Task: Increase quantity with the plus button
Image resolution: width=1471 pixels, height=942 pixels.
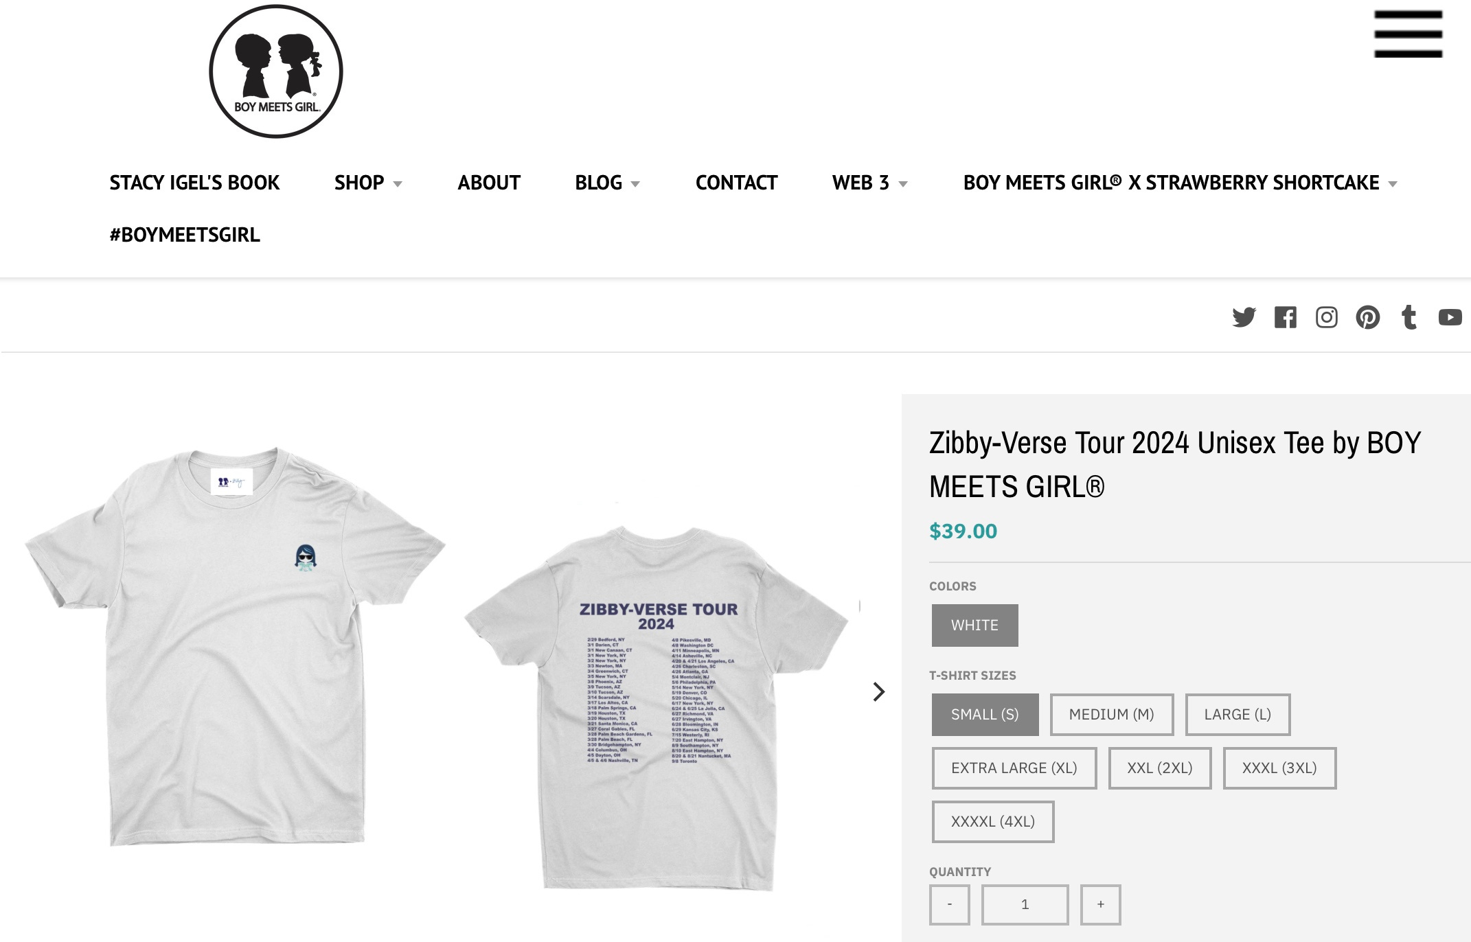Action: (x=1101, y=904)
